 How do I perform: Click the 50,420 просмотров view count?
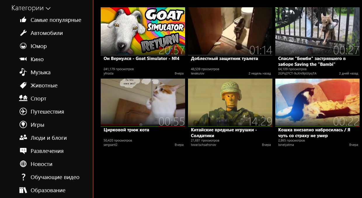pyautogui.click(x=118, y=141)
